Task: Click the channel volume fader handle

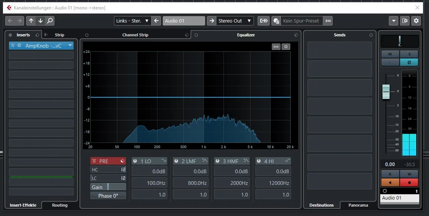Action: click(x=386, y=91)
